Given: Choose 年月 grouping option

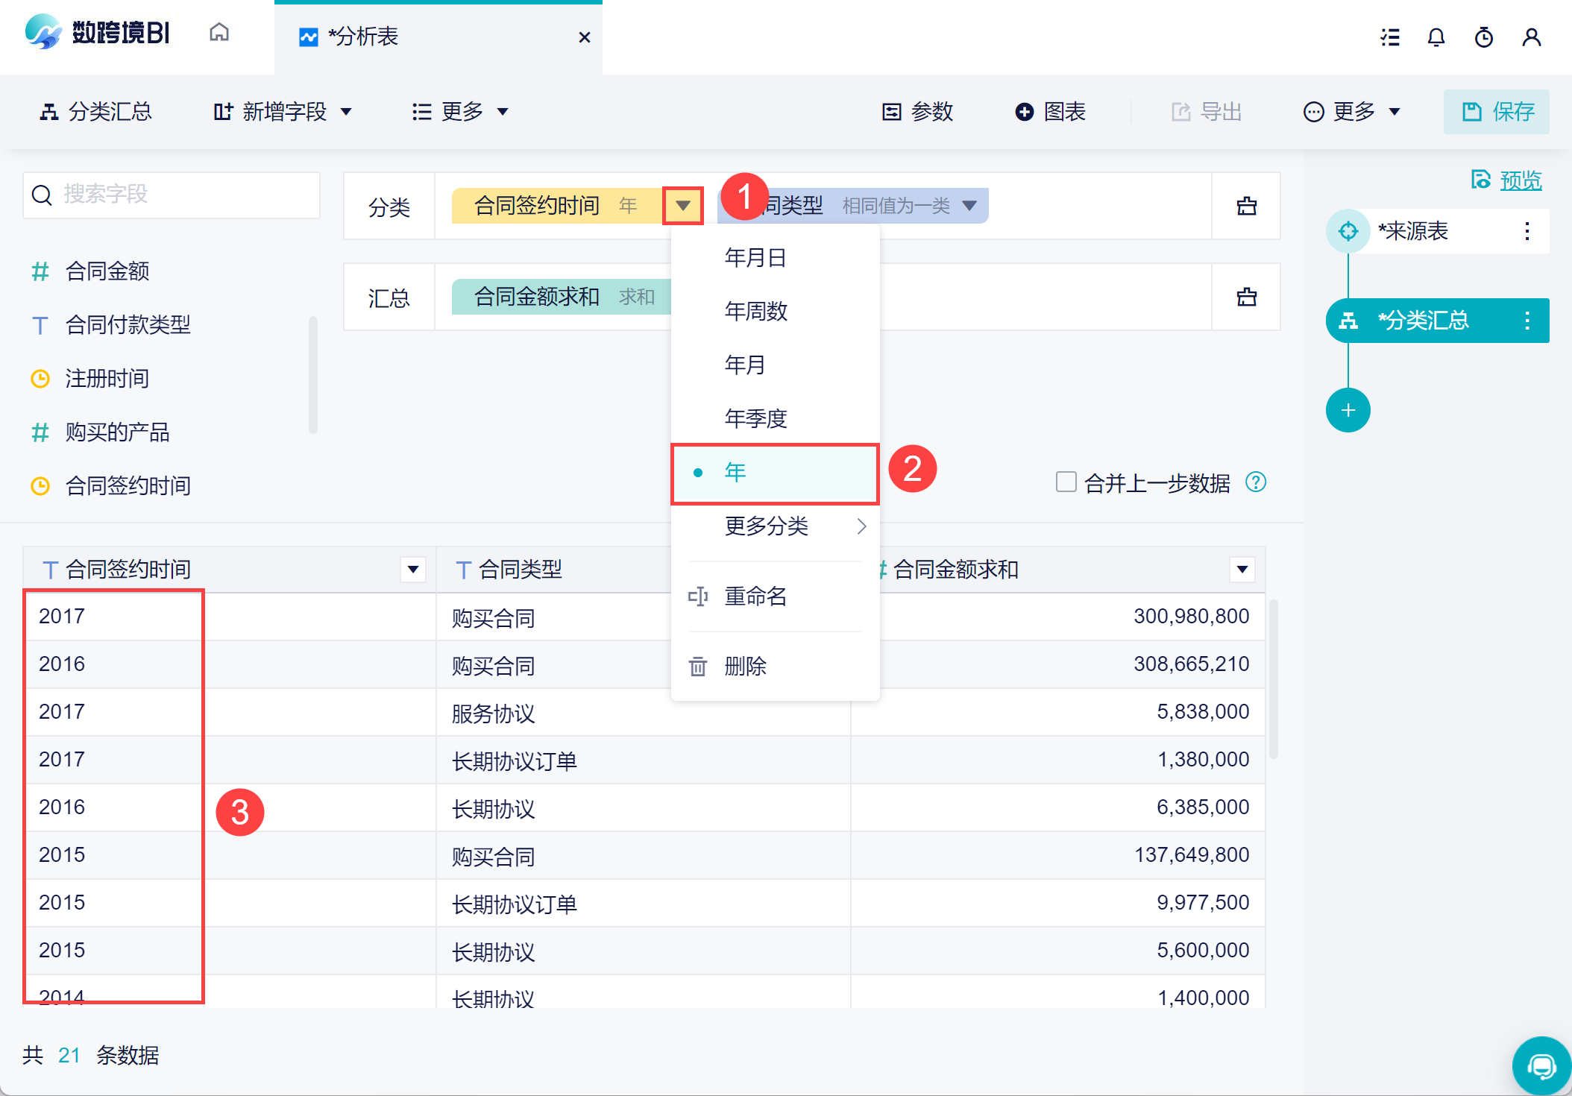Looking at the screenshot, I should pos(746,365).
